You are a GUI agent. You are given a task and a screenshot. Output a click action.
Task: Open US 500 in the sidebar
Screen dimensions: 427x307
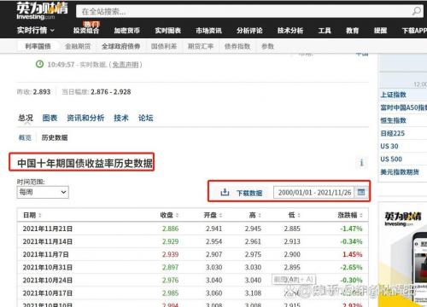(391, 159)
